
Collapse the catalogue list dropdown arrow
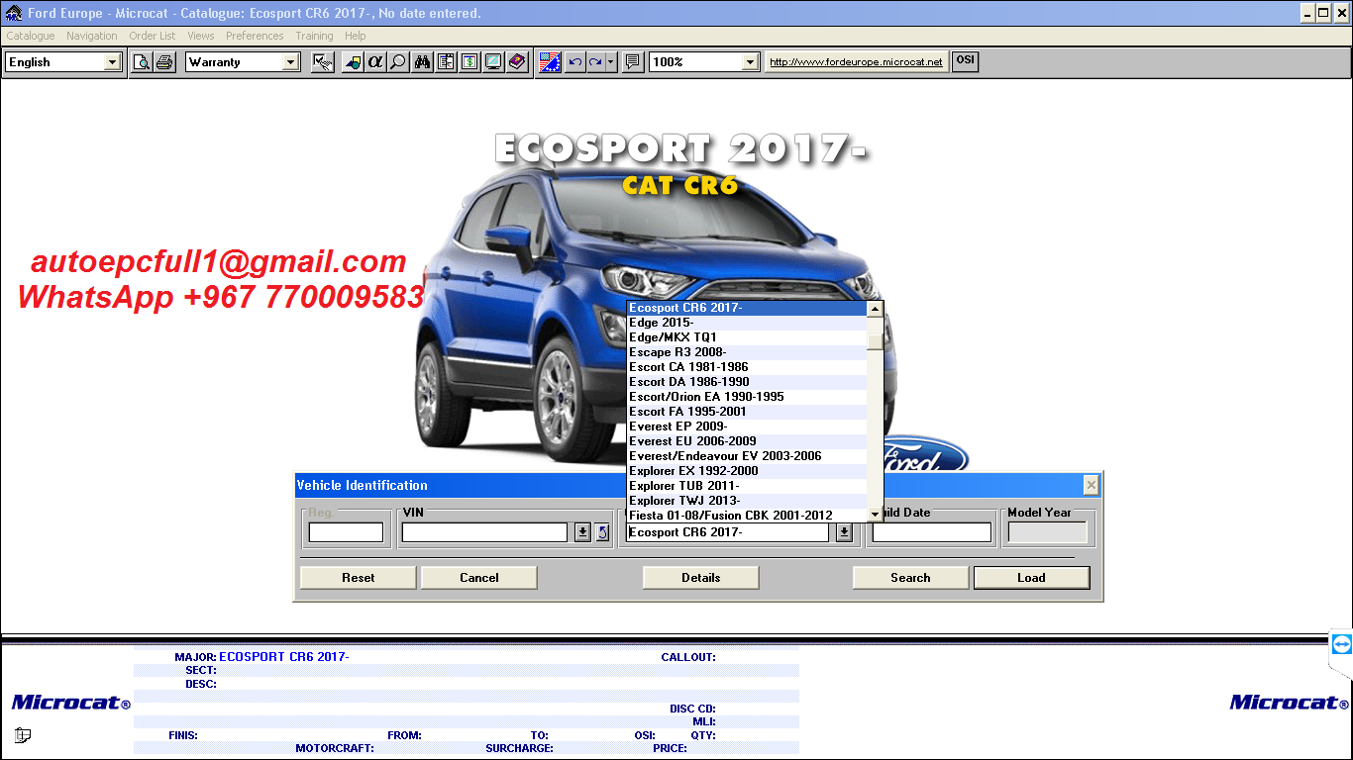[x=844, y=532]
